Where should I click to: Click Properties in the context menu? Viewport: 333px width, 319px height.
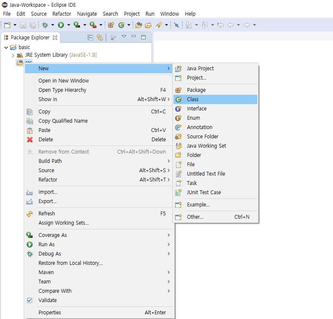pos(99,313)
